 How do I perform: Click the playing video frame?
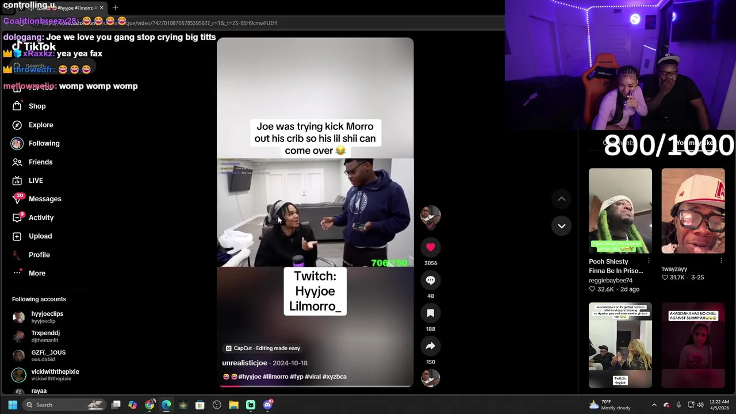tap(315, 213)
